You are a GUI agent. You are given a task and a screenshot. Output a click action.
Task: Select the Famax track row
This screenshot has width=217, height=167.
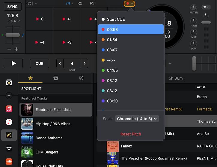click(x=157, y=146)
